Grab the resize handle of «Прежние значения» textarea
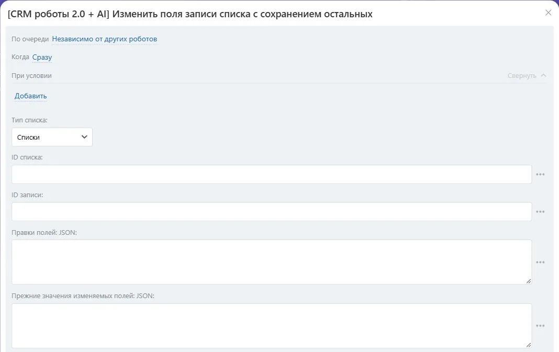The height and width of the screenshot is (352, 559). click(528, 345)
